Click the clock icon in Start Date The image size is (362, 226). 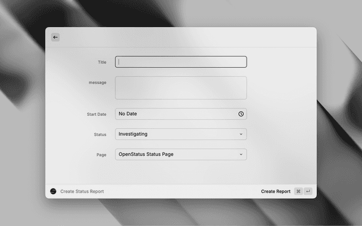point(241,114)
